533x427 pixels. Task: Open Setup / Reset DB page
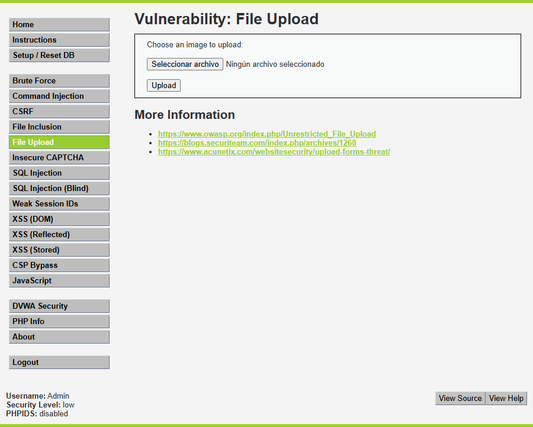tap(59, 55)
